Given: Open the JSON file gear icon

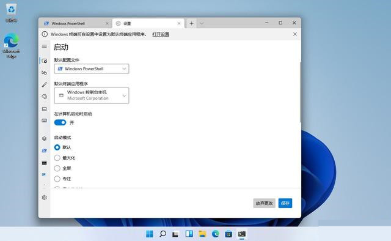Looking at the screenshot, I should [x=45, y=198].
